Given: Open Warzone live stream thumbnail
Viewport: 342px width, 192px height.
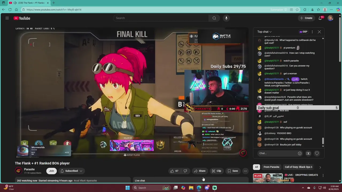Looking at the screenshot, I should click(268, 178).
